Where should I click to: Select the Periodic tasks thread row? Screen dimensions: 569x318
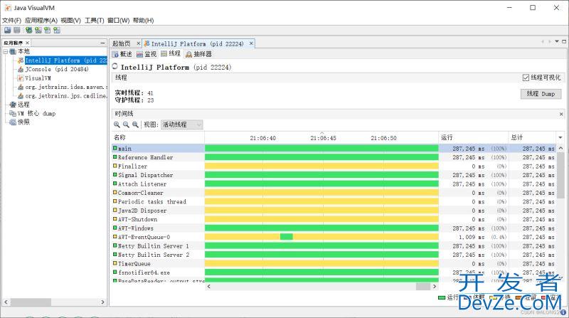(x=334, y=201)
